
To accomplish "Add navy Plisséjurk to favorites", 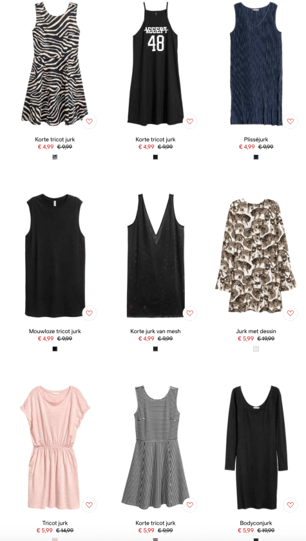I will [x=290, y=121].
